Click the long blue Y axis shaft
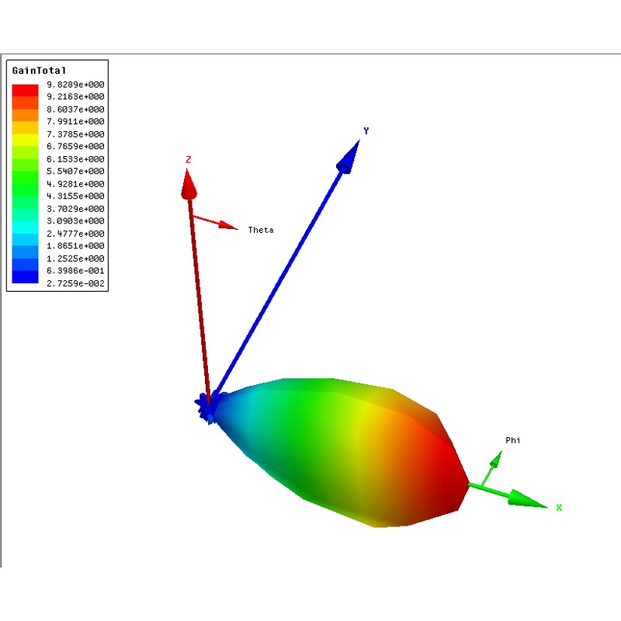The image size is (621, 621). (x=279, y=279)
